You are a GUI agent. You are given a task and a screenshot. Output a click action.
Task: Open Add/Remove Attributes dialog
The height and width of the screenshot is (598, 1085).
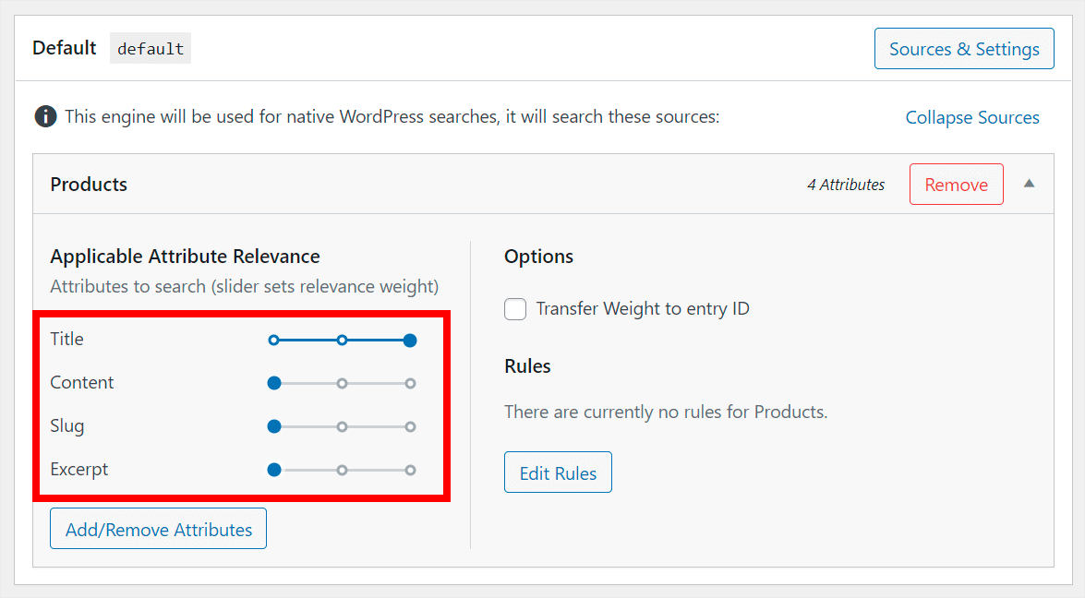pyautogui.click(x=159, y=530)
